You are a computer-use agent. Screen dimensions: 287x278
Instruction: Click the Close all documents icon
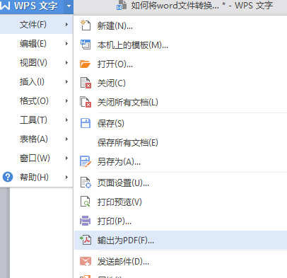[x=86, y=102]
